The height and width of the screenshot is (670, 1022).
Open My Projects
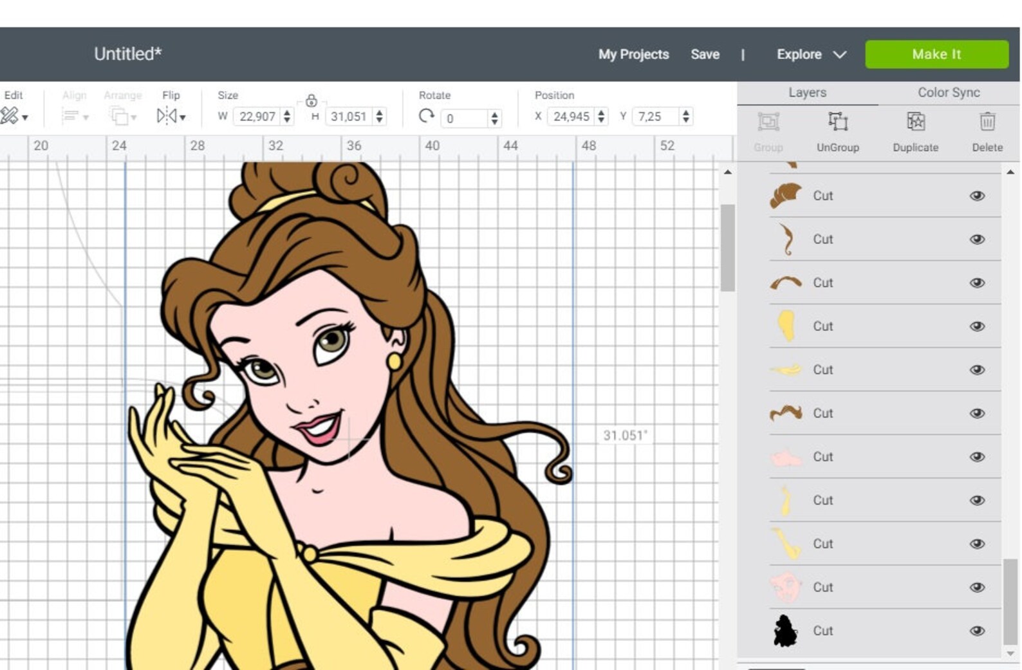[633, 55]
